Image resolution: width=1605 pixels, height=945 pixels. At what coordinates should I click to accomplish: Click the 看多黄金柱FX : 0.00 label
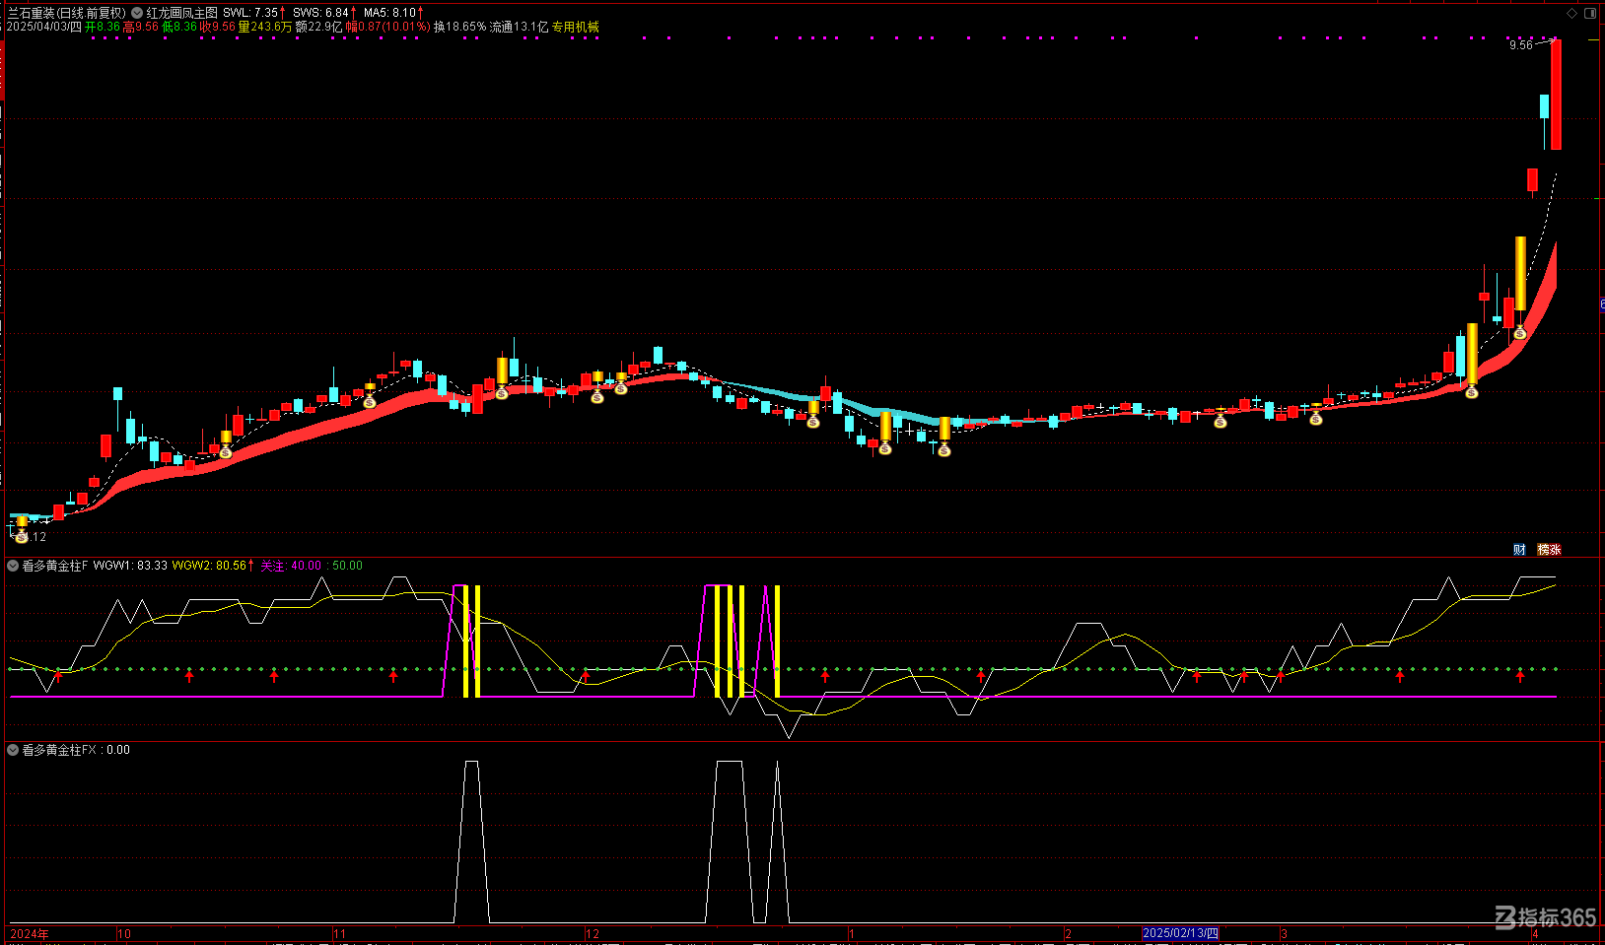pyautogui.click(x=76, y=750)
